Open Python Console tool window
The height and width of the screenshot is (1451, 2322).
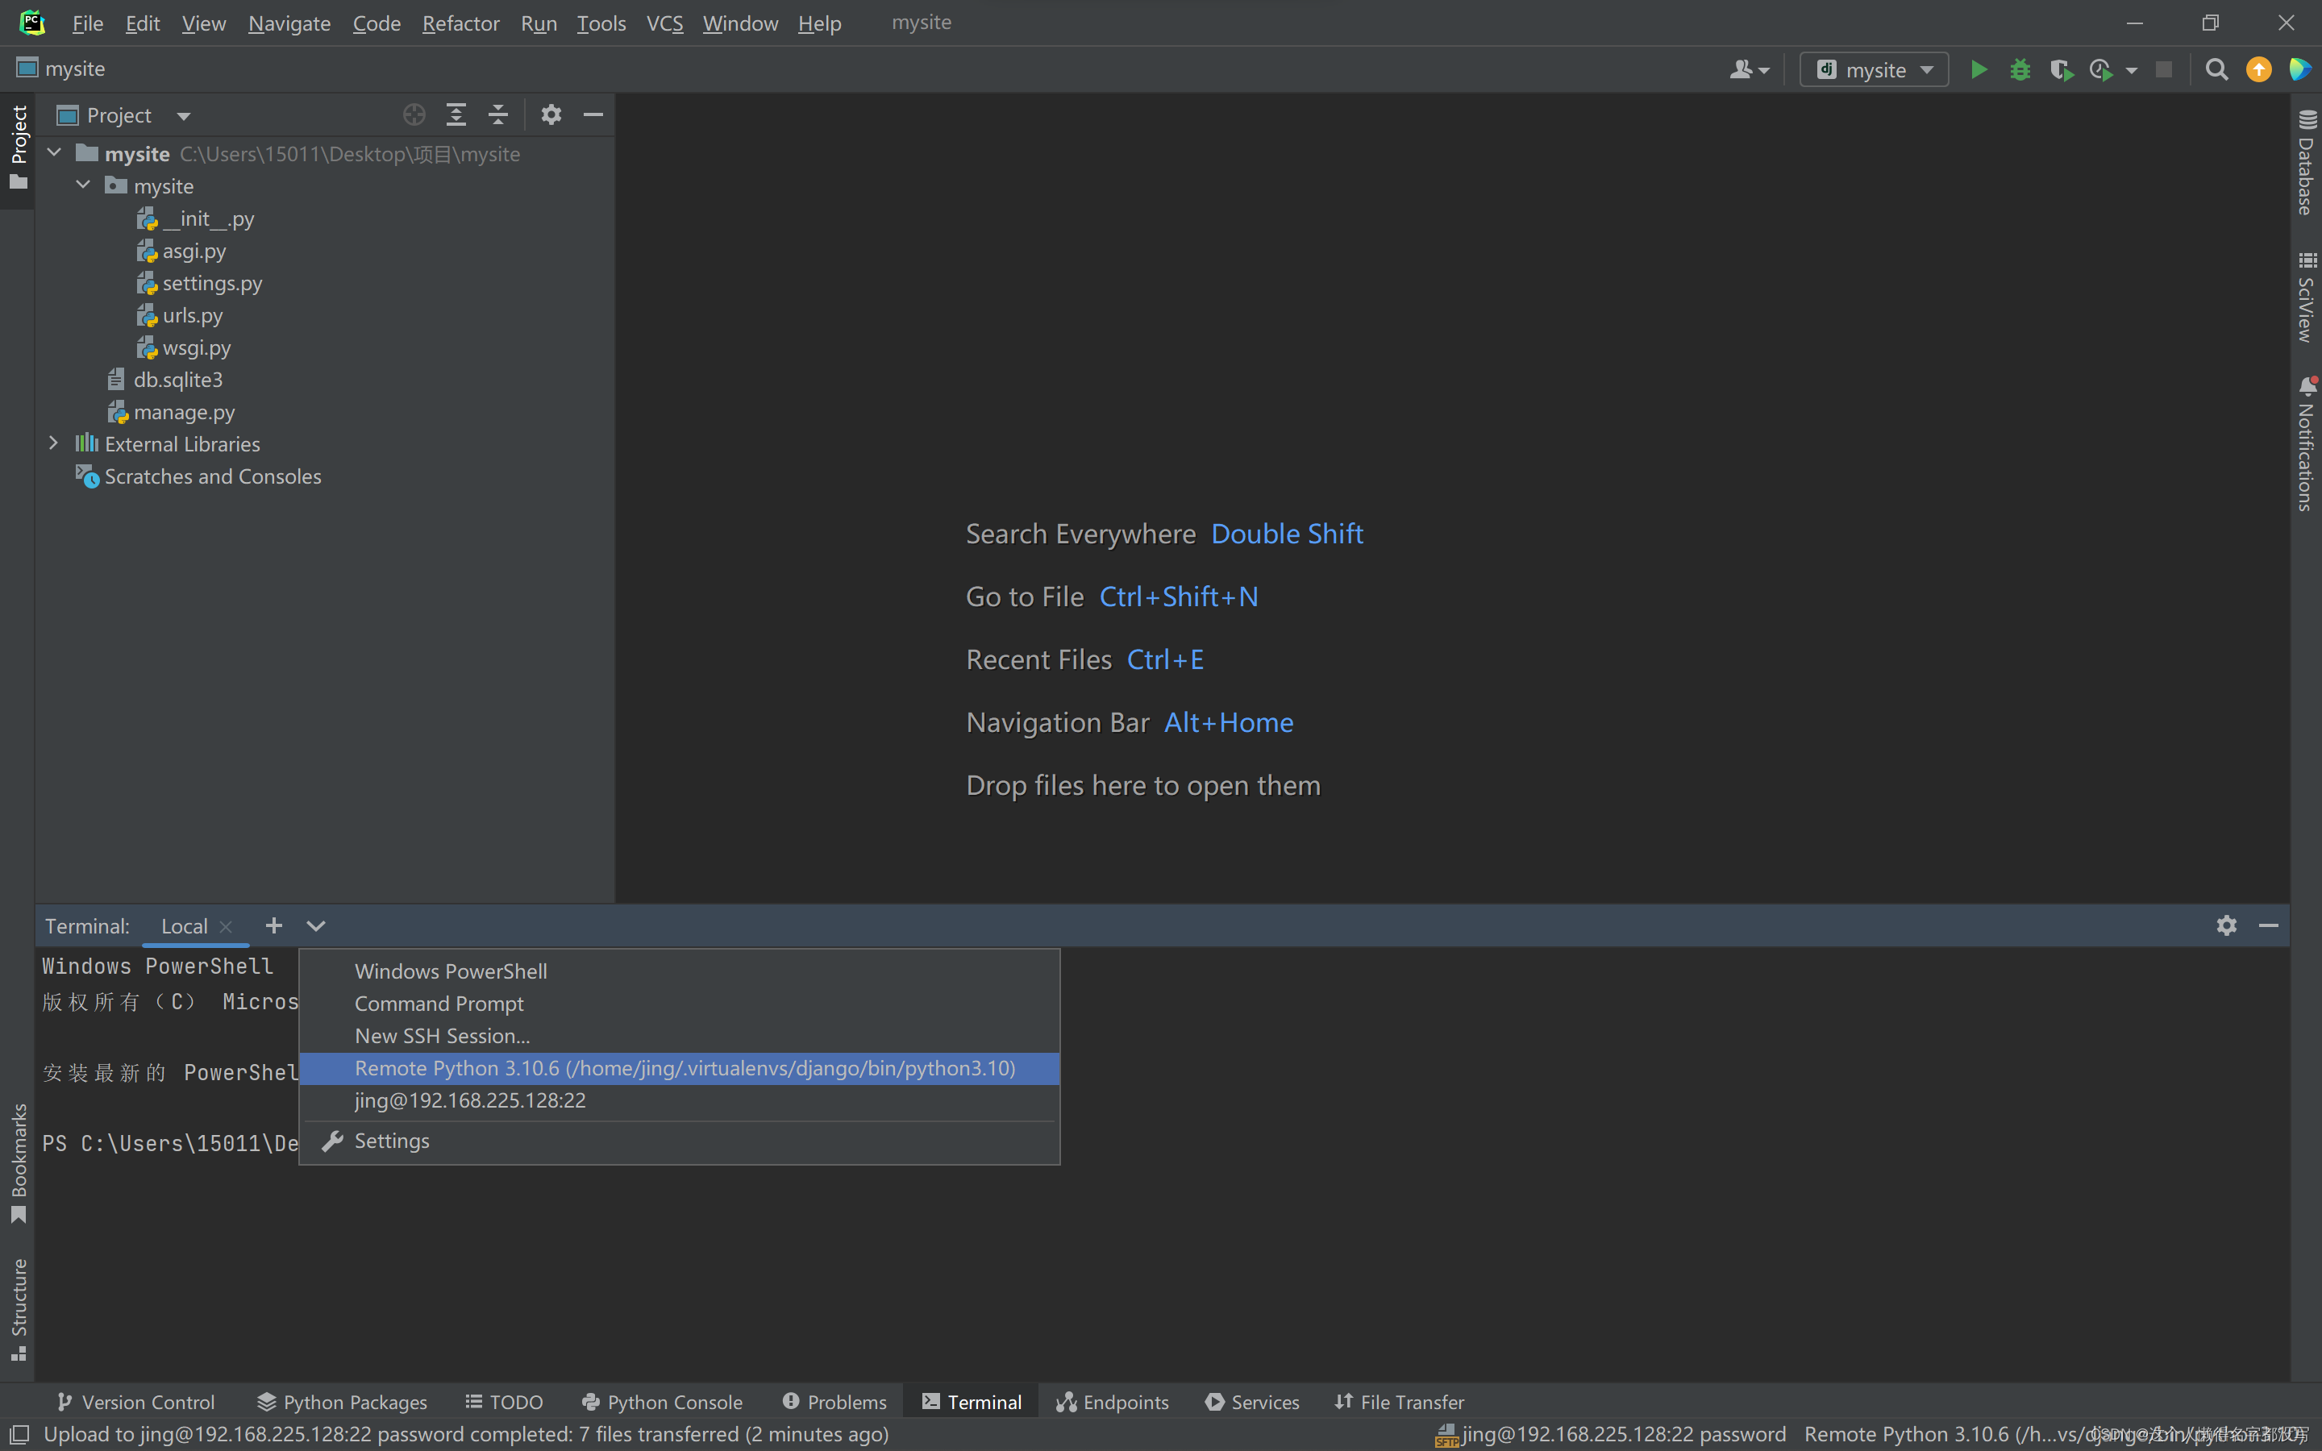662,1401
